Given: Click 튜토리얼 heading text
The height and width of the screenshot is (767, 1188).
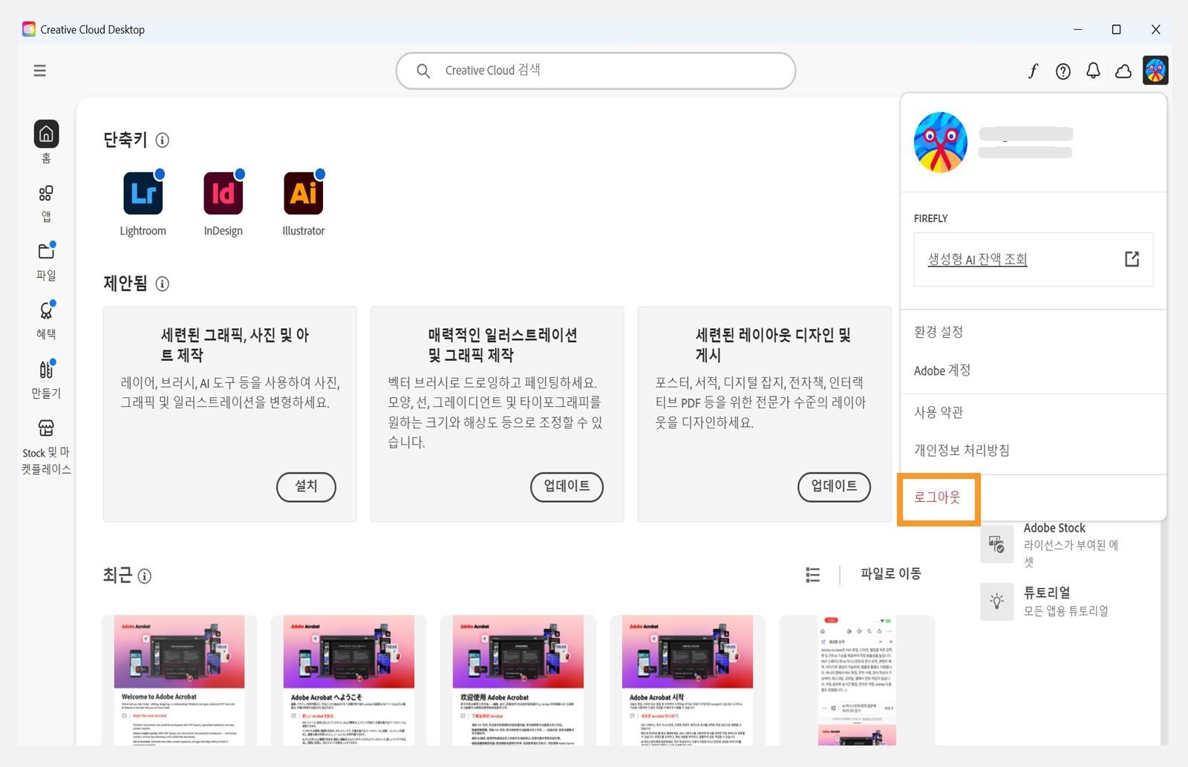Looking at the screenshot, I should tap(1047, 593).
